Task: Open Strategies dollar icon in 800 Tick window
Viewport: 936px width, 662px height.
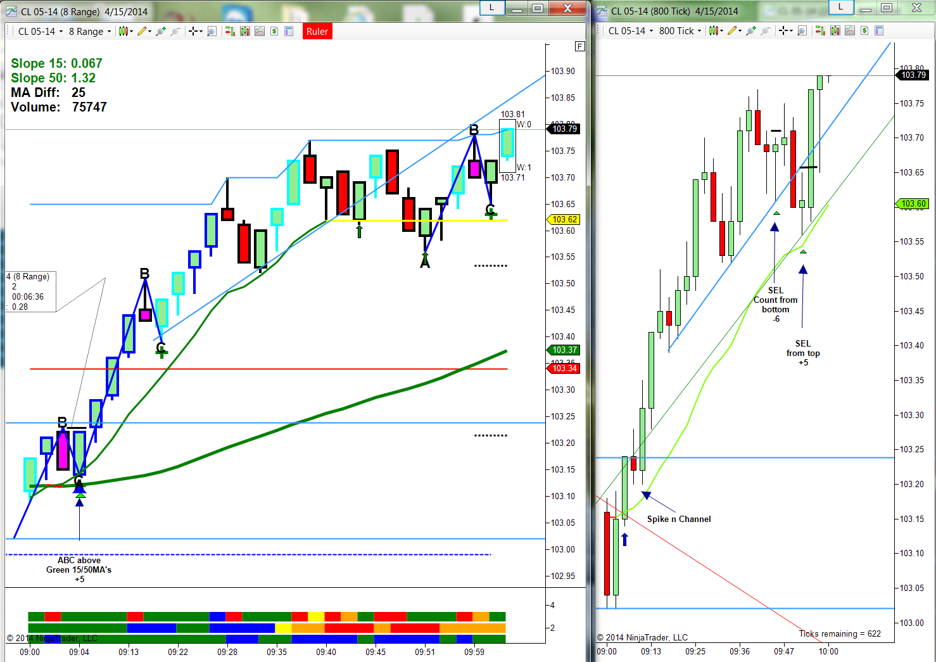Action: 864,30
